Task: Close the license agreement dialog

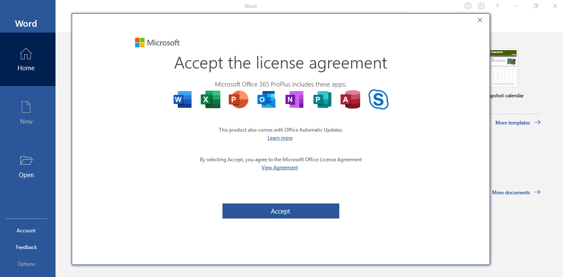Action: (480, 20)
